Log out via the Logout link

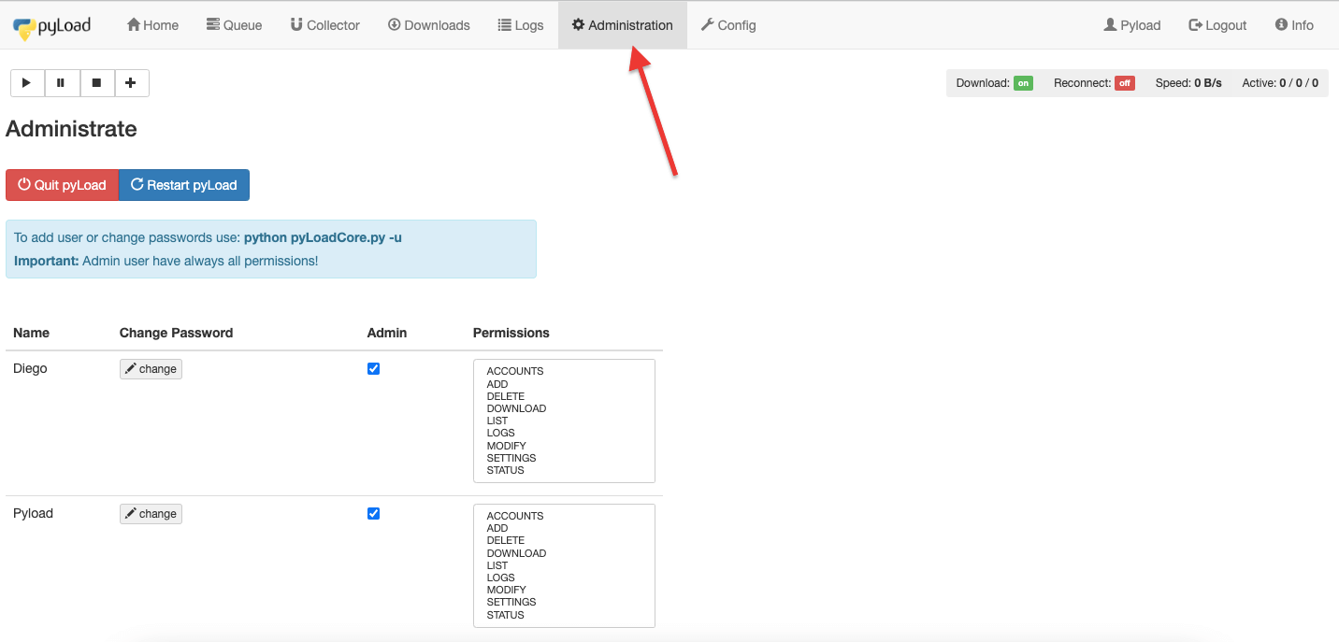(1217, 25)
